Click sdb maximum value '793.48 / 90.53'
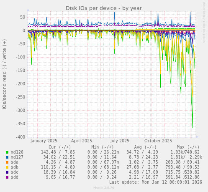208x192 pixels. [182, 167]
